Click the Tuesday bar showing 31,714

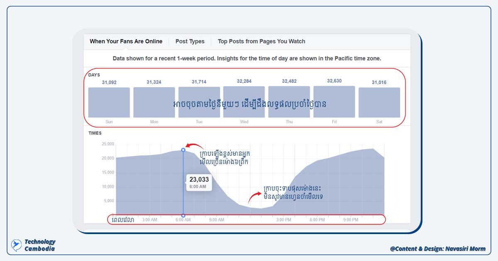click(x=199, y=102)
